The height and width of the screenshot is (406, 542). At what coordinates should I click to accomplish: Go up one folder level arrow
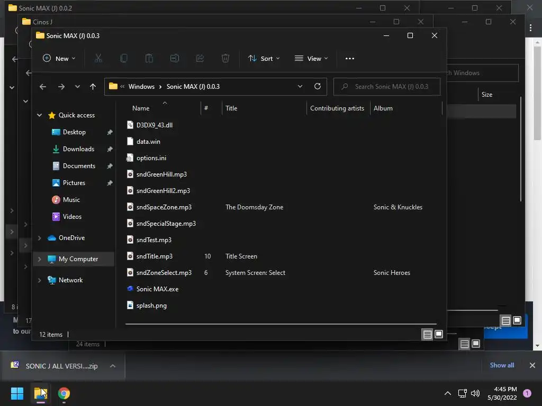tap(93, 87)
